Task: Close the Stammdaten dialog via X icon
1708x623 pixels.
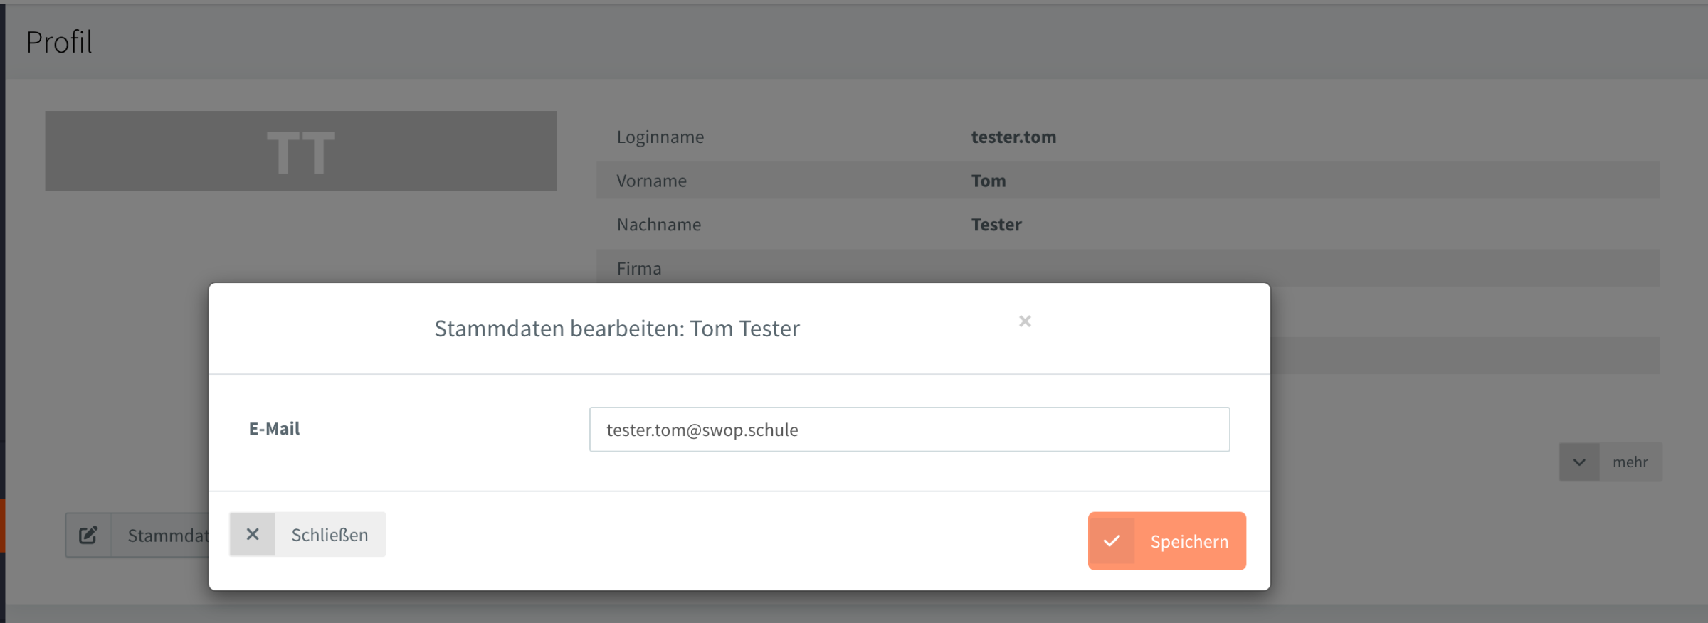Action: point(1025,321)
